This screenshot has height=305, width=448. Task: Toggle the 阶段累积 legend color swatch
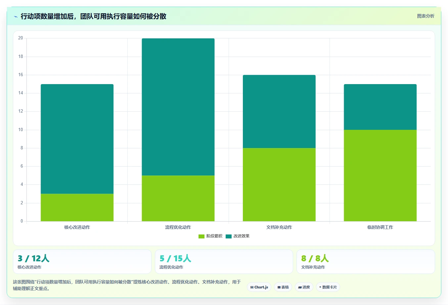click(x=202, y=236)
